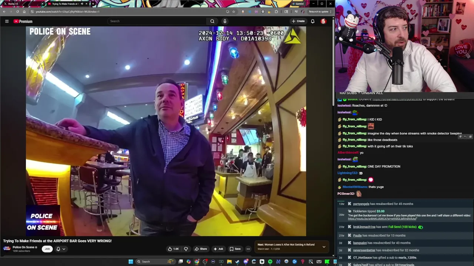Click the YouTube search magnifier button
The height and width of the screenshot is (266, 474).
[212, 21]
